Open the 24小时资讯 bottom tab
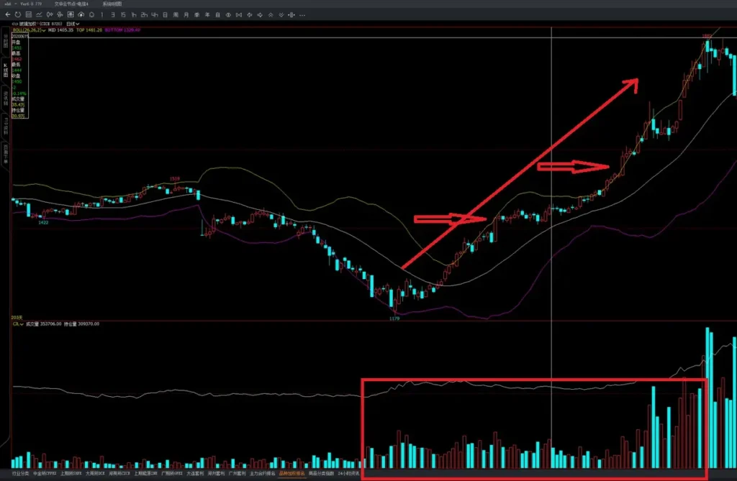 tap(349, 474)
